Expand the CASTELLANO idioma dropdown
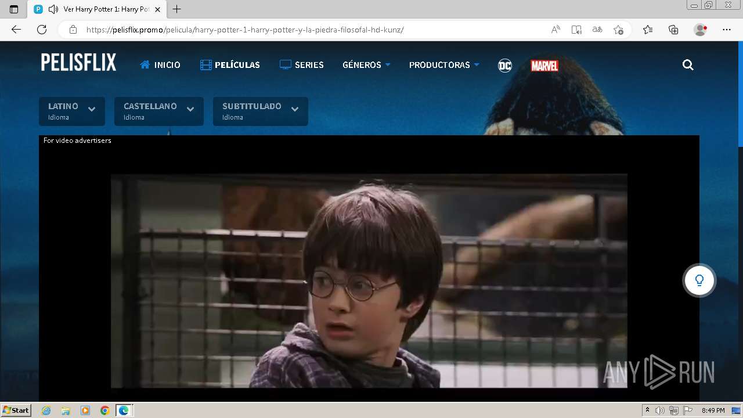The width and height of the screenshot is (743, 418). 159,111
